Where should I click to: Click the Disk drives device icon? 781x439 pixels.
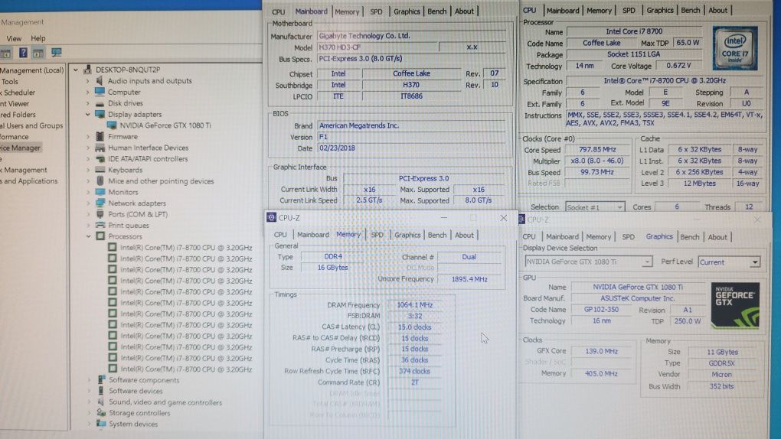click(x=100, y=103)
